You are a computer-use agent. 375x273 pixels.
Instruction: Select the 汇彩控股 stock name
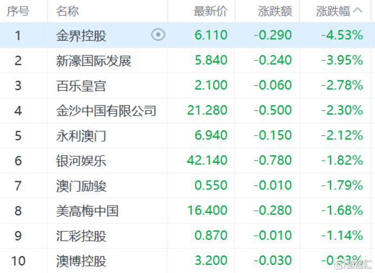pos(81,236)
